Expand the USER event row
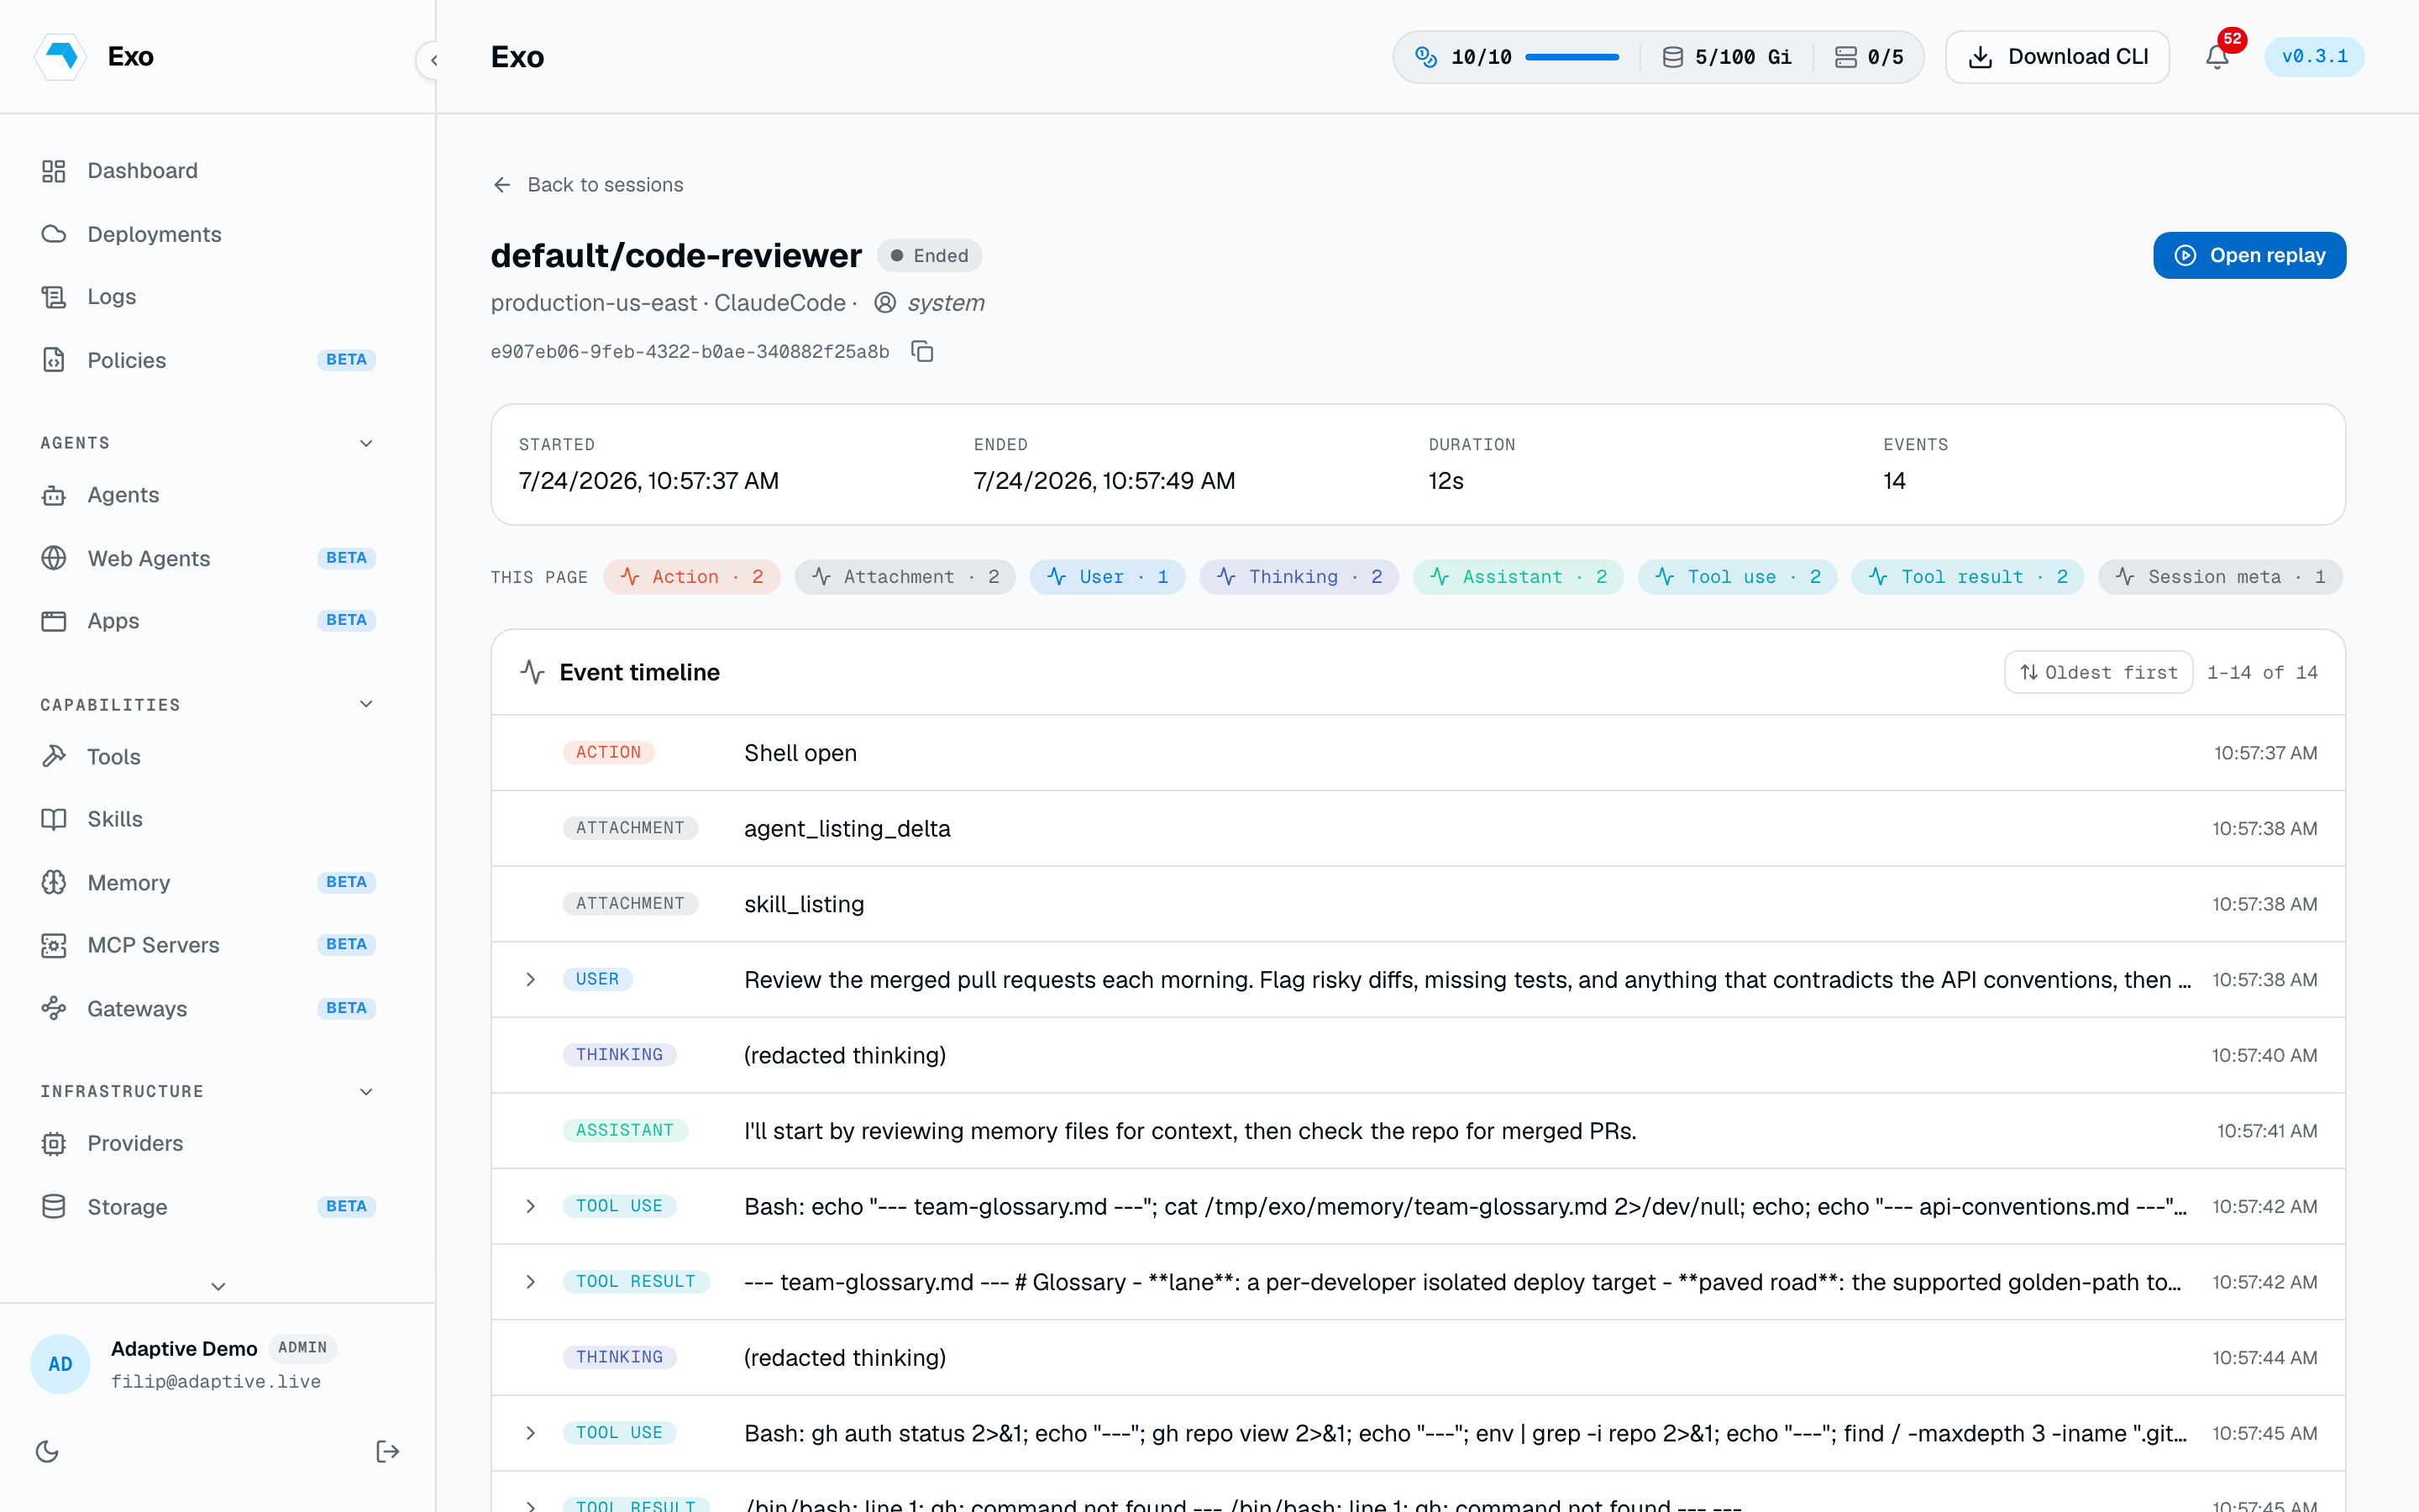Screen dimensions: 2419x1512 coord(531,979)
